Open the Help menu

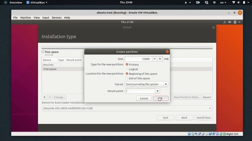[x=67, y=18]
